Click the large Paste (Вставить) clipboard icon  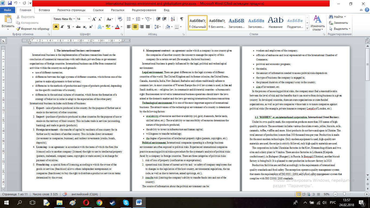tap(8, 19)
